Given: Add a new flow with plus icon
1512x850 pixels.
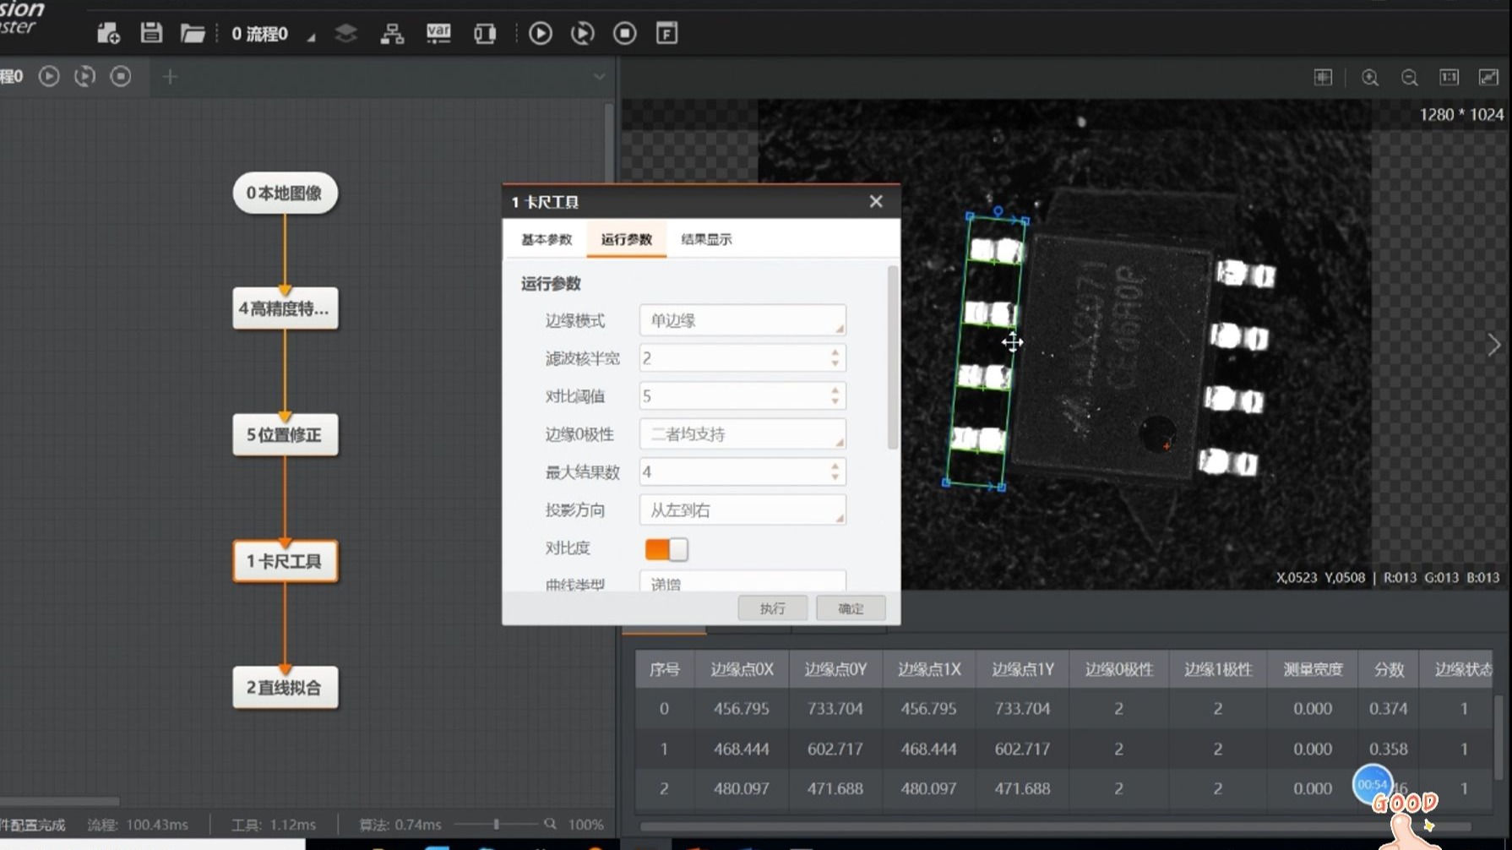Looking at the screenshot, I should [170, 77].
